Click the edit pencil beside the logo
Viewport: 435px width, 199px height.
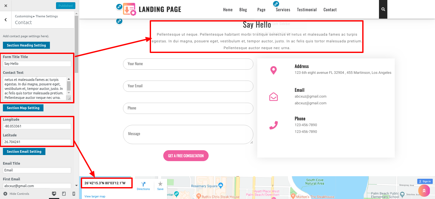coord(119,6)
